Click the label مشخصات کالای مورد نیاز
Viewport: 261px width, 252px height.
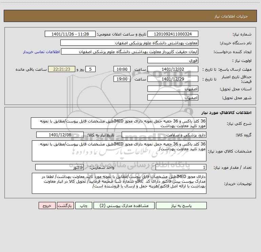tap(230, 151)
